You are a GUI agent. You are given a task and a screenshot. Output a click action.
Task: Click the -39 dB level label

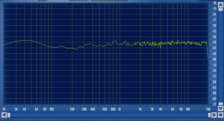coord(214,42)
